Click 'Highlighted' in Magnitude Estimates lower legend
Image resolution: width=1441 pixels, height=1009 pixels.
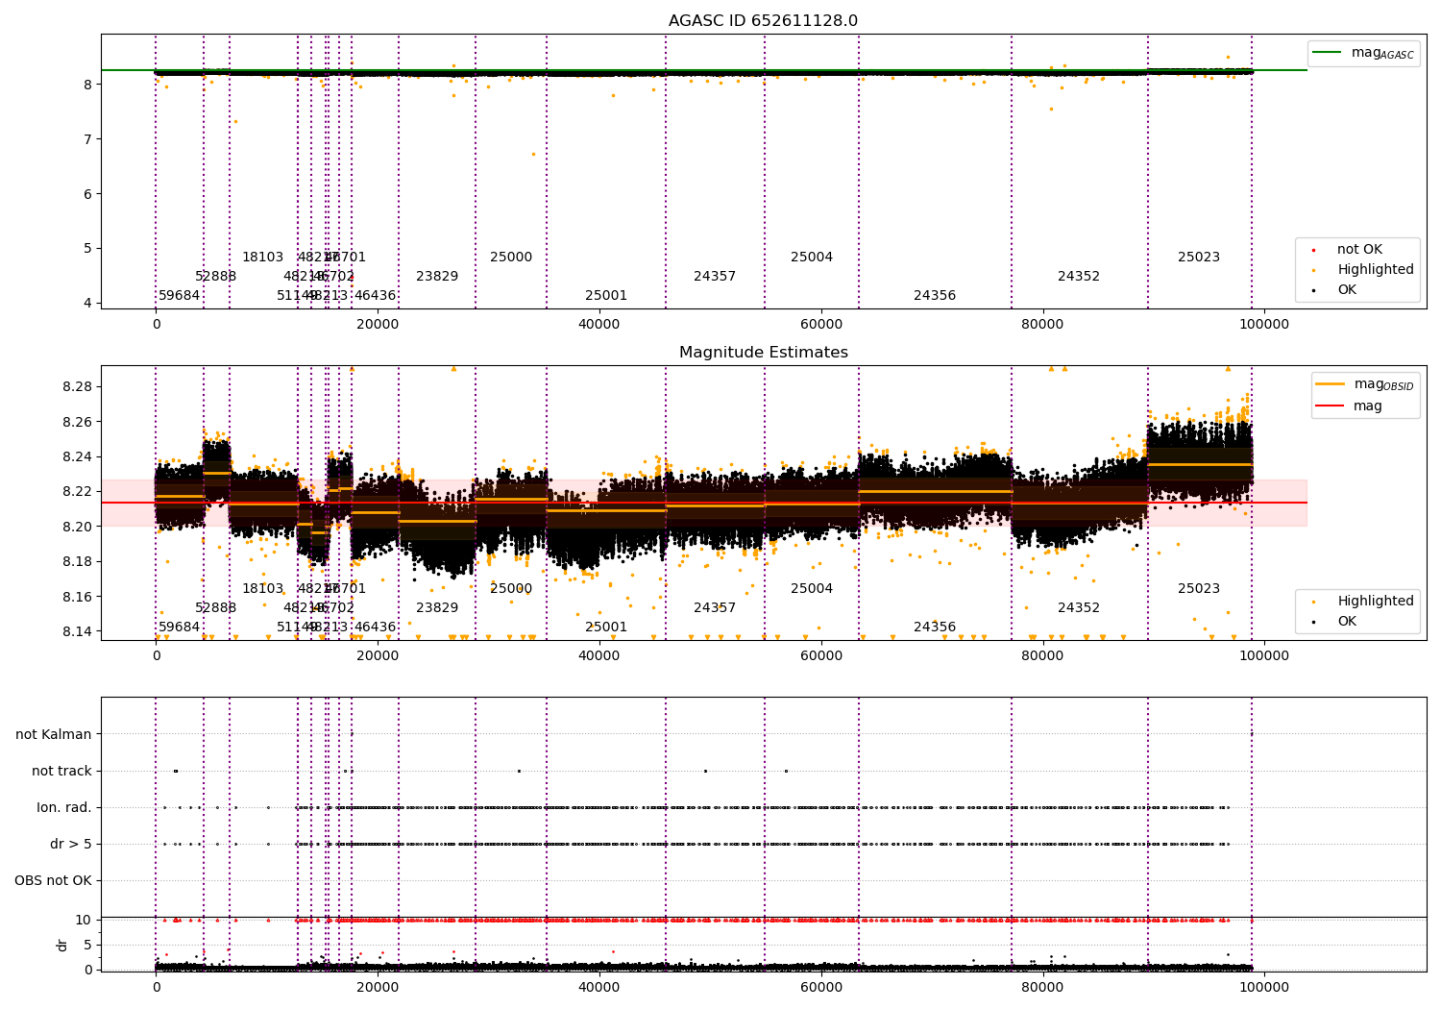coord(1376,602)
